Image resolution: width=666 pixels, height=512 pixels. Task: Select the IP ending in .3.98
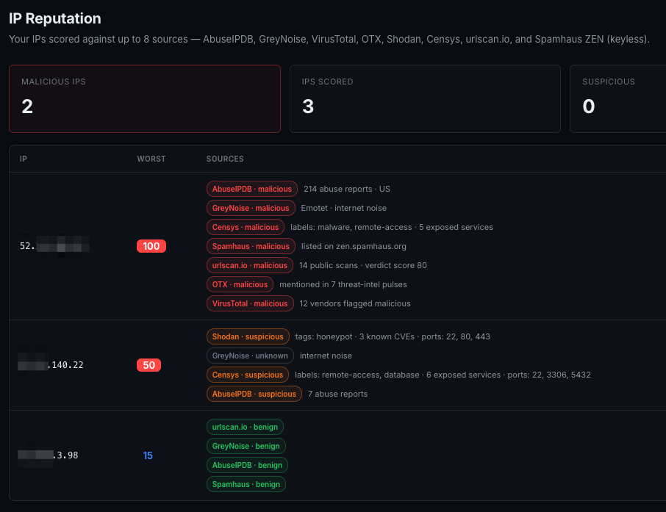point(48,455)
